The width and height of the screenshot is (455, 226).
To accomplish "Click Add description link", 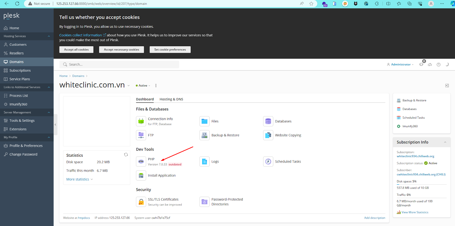I will 375,218.
